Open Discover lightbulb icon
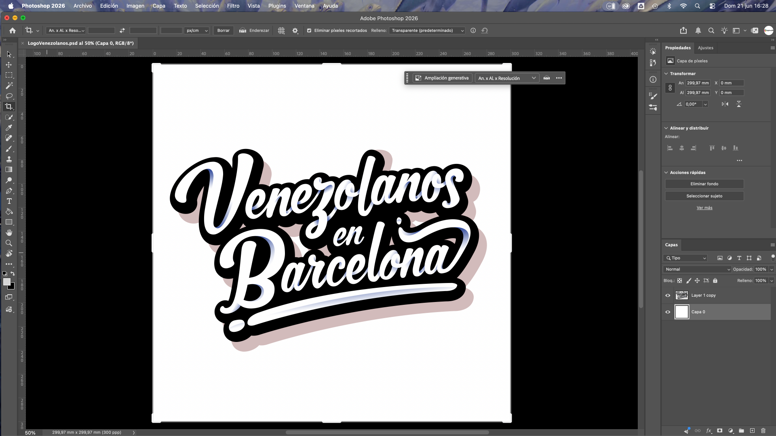The width and height of the screenshot is (776, 436). coord(724,31)
